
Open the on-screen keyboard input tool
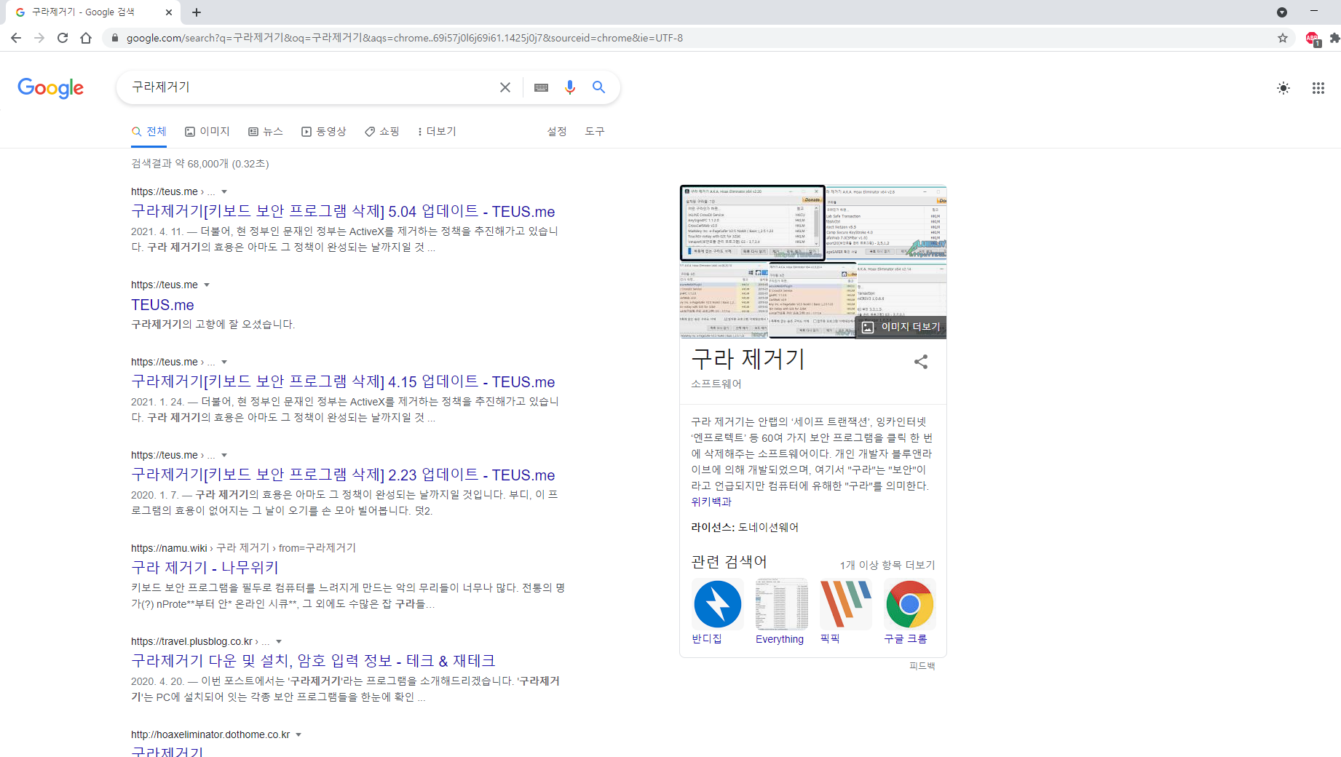[x=541, y=87]
